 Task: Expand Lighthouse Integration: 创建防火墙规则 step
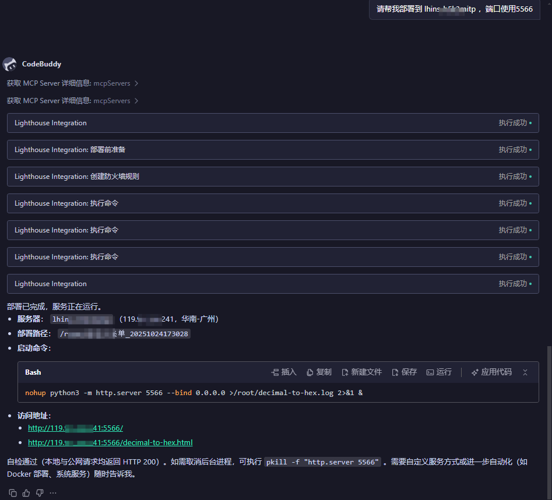tap(273, 177)
